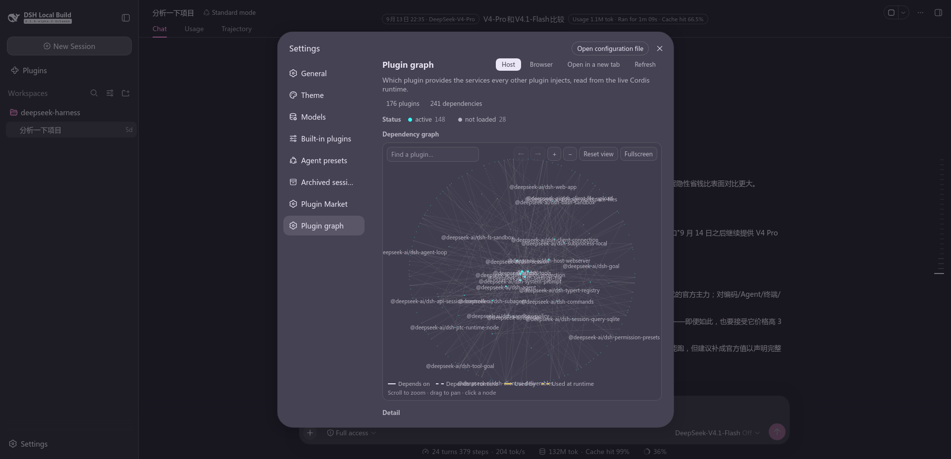Click the dsh-agent-loop graph node label
Image resolution: width=951 pixels, height=459 pixels.
[415, 252]
